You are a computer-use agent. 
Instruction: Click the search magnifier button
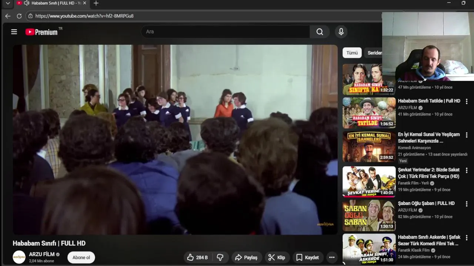[x=320, y=32]
